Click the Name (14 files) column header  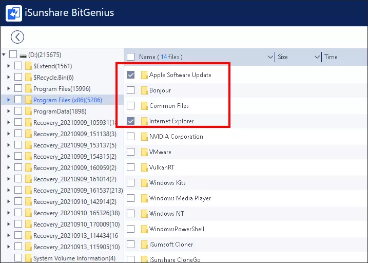(x=161, y=57)
